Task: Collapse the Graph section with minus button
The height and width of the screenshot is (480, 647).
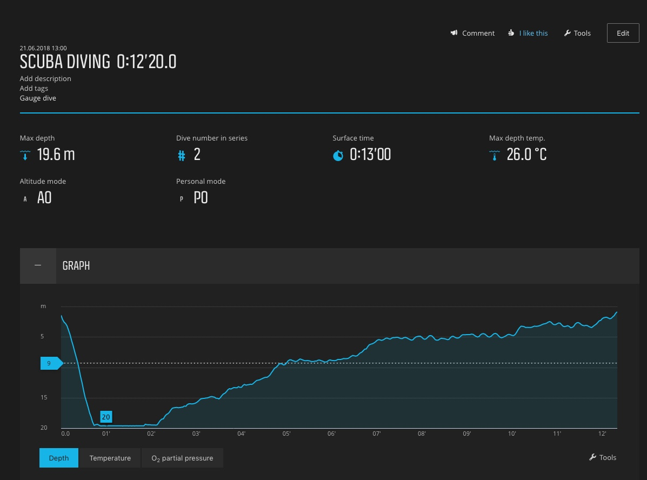Action: pyautogui.click(x=38, y=266)
